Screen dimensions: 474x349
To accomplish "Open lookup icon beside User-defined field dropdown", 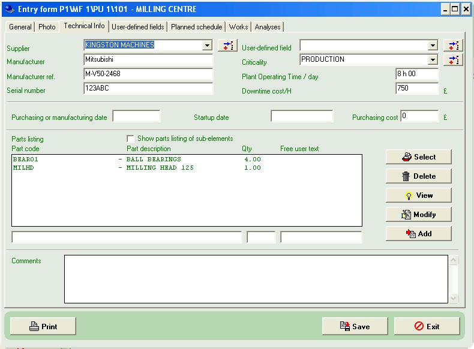I will point(453,46).
